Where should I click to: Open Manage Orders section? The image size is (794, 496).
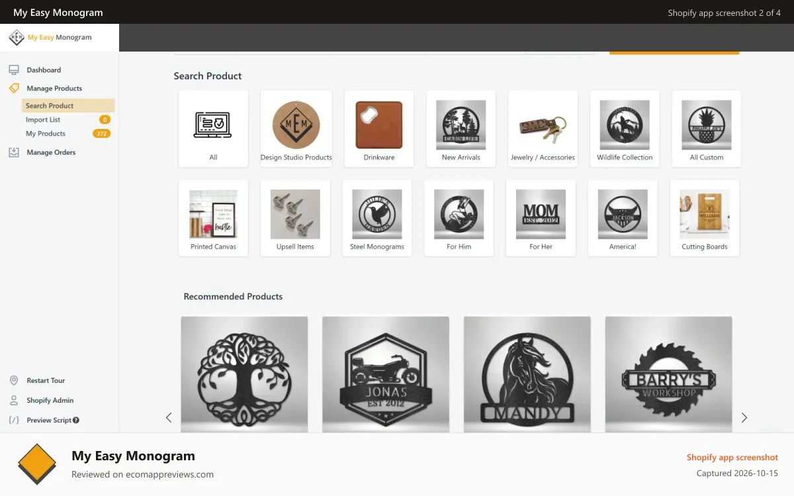coord(51,152)
